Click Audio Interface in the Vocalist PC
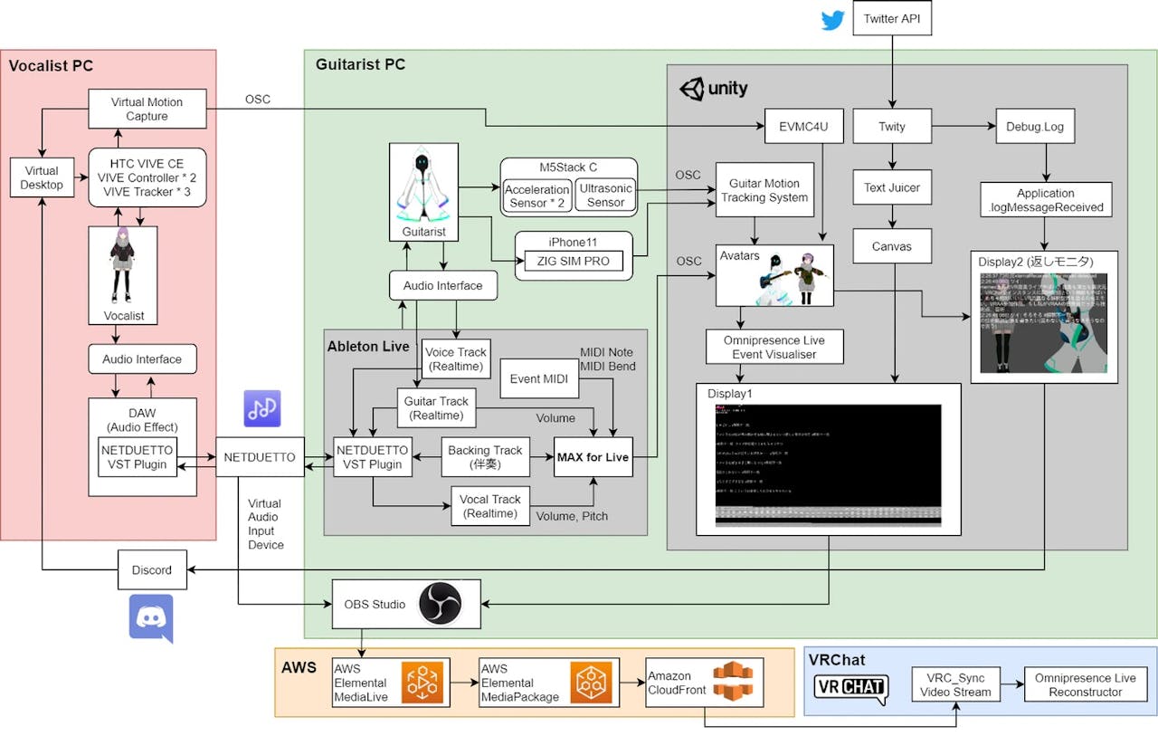1158x736 pixels. coord(142,359)
